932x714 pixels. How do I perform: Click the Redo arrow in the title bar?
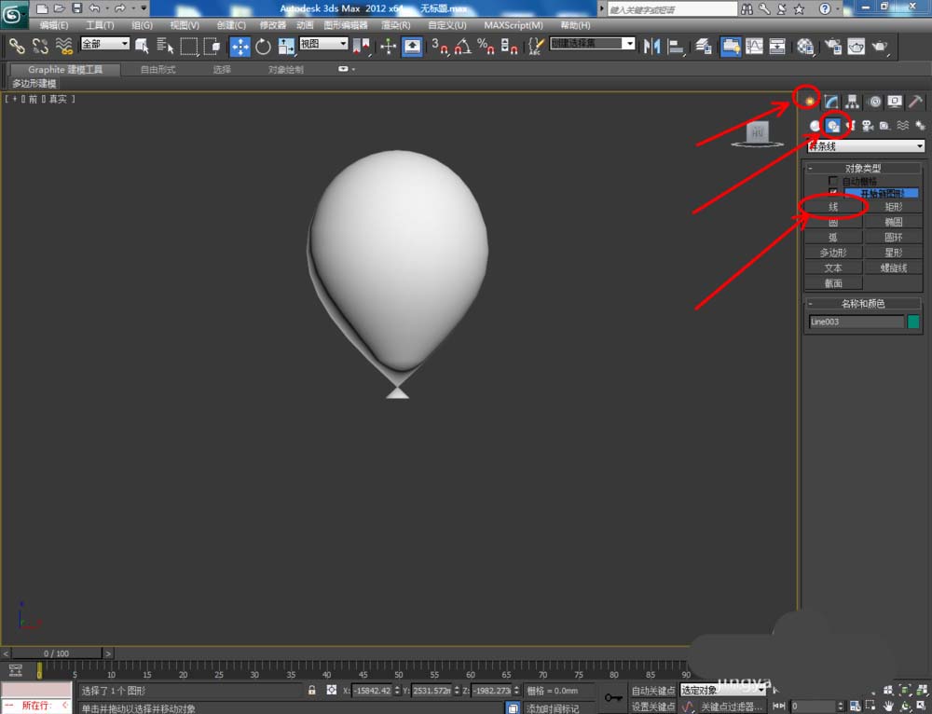click(120, 8)
